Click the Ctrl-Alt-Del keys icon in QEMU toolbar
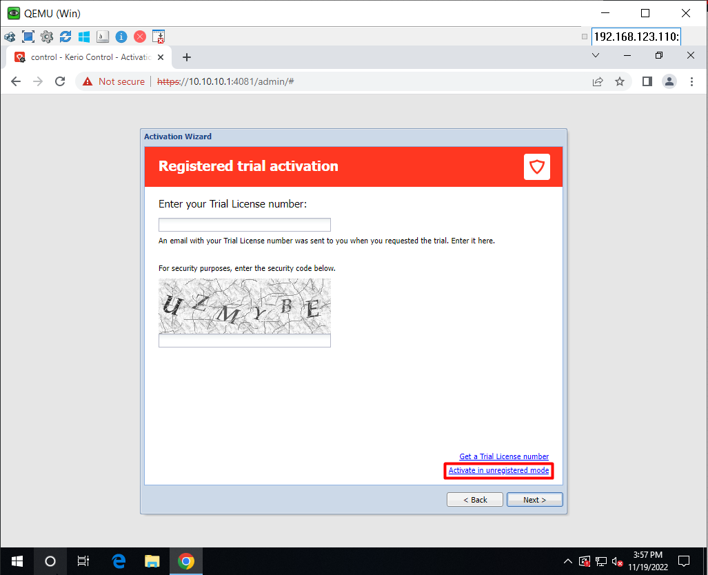708x575 pixels. (x=10, y=37)
